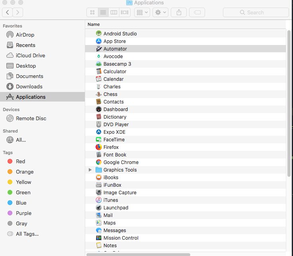Open the Action gear menu
The width and height of the screenshot is (293, 256).
(x=160, y=12)
